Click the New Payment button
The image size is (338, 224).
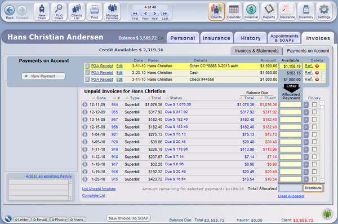coord(43,76)
